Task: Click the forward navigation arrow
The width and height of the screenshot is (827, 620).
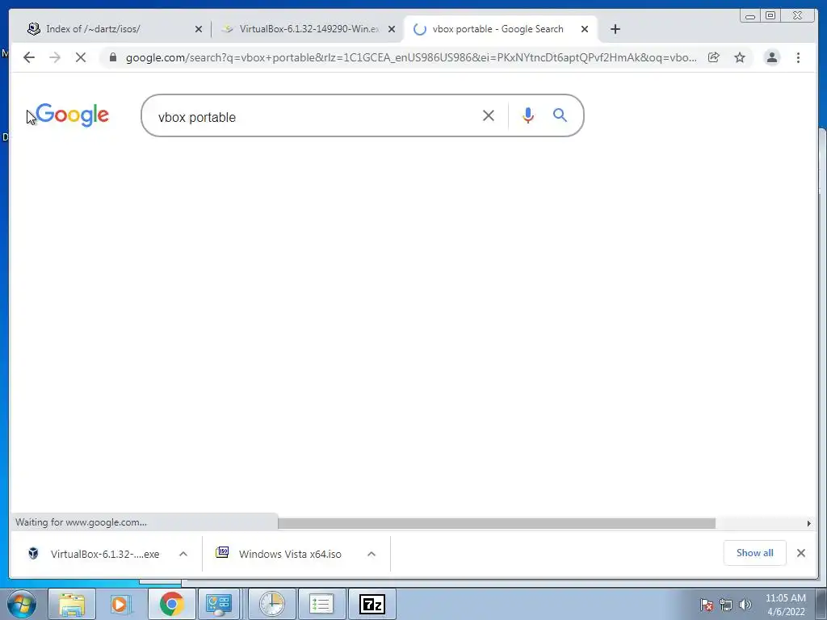Action: point(55,57)
